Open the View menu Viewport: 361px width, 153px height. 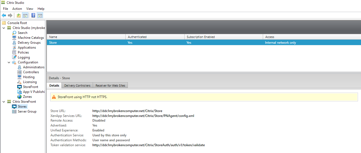[x=30, y=9]
